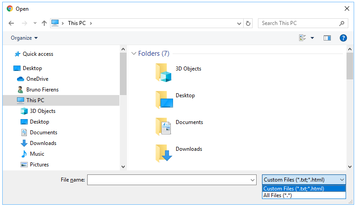This screenshot has width=355, height=207.
Task: Collapse the Folders (7) group
Action: click(x=134, y=54)
